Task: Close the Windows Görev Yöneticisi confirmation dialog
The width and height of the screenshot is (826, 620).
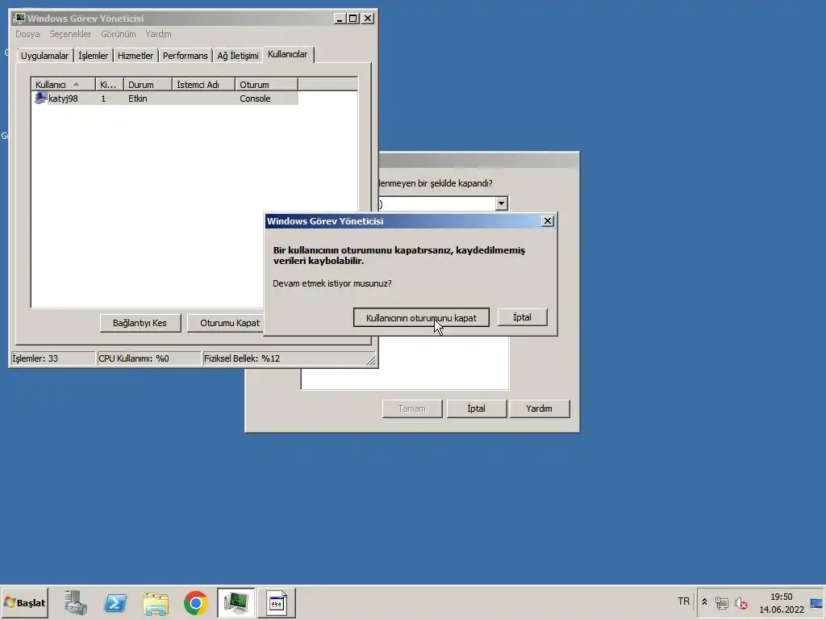Action: (548, 221)
